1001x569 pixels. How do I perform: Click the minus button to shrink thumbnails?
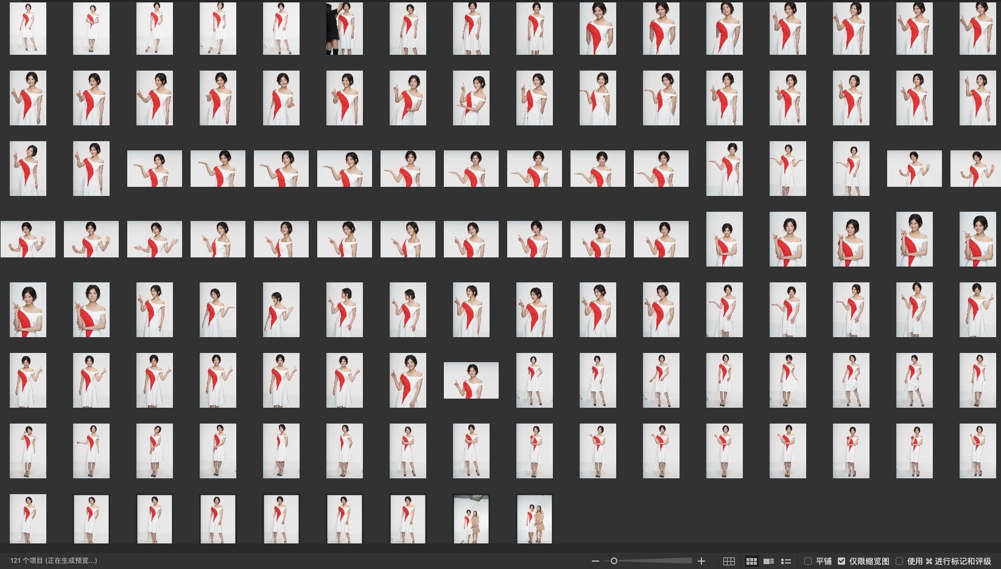coord(595,561)
